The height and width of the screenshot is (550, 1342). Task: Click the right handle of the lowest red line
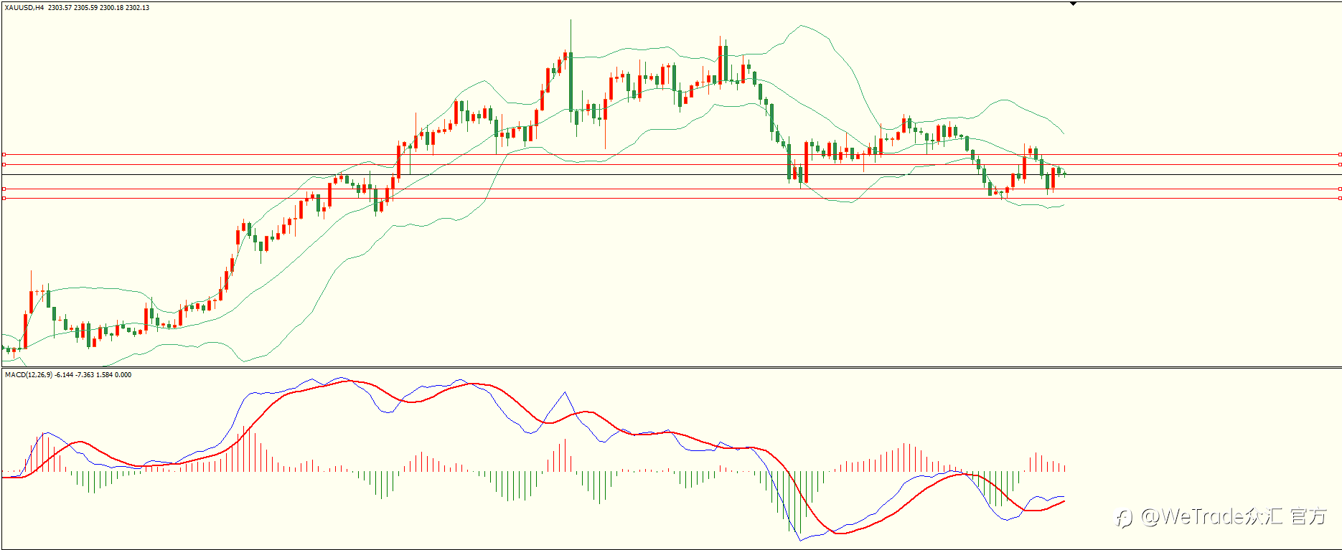pyautogui.click(x=1340, y=198)
